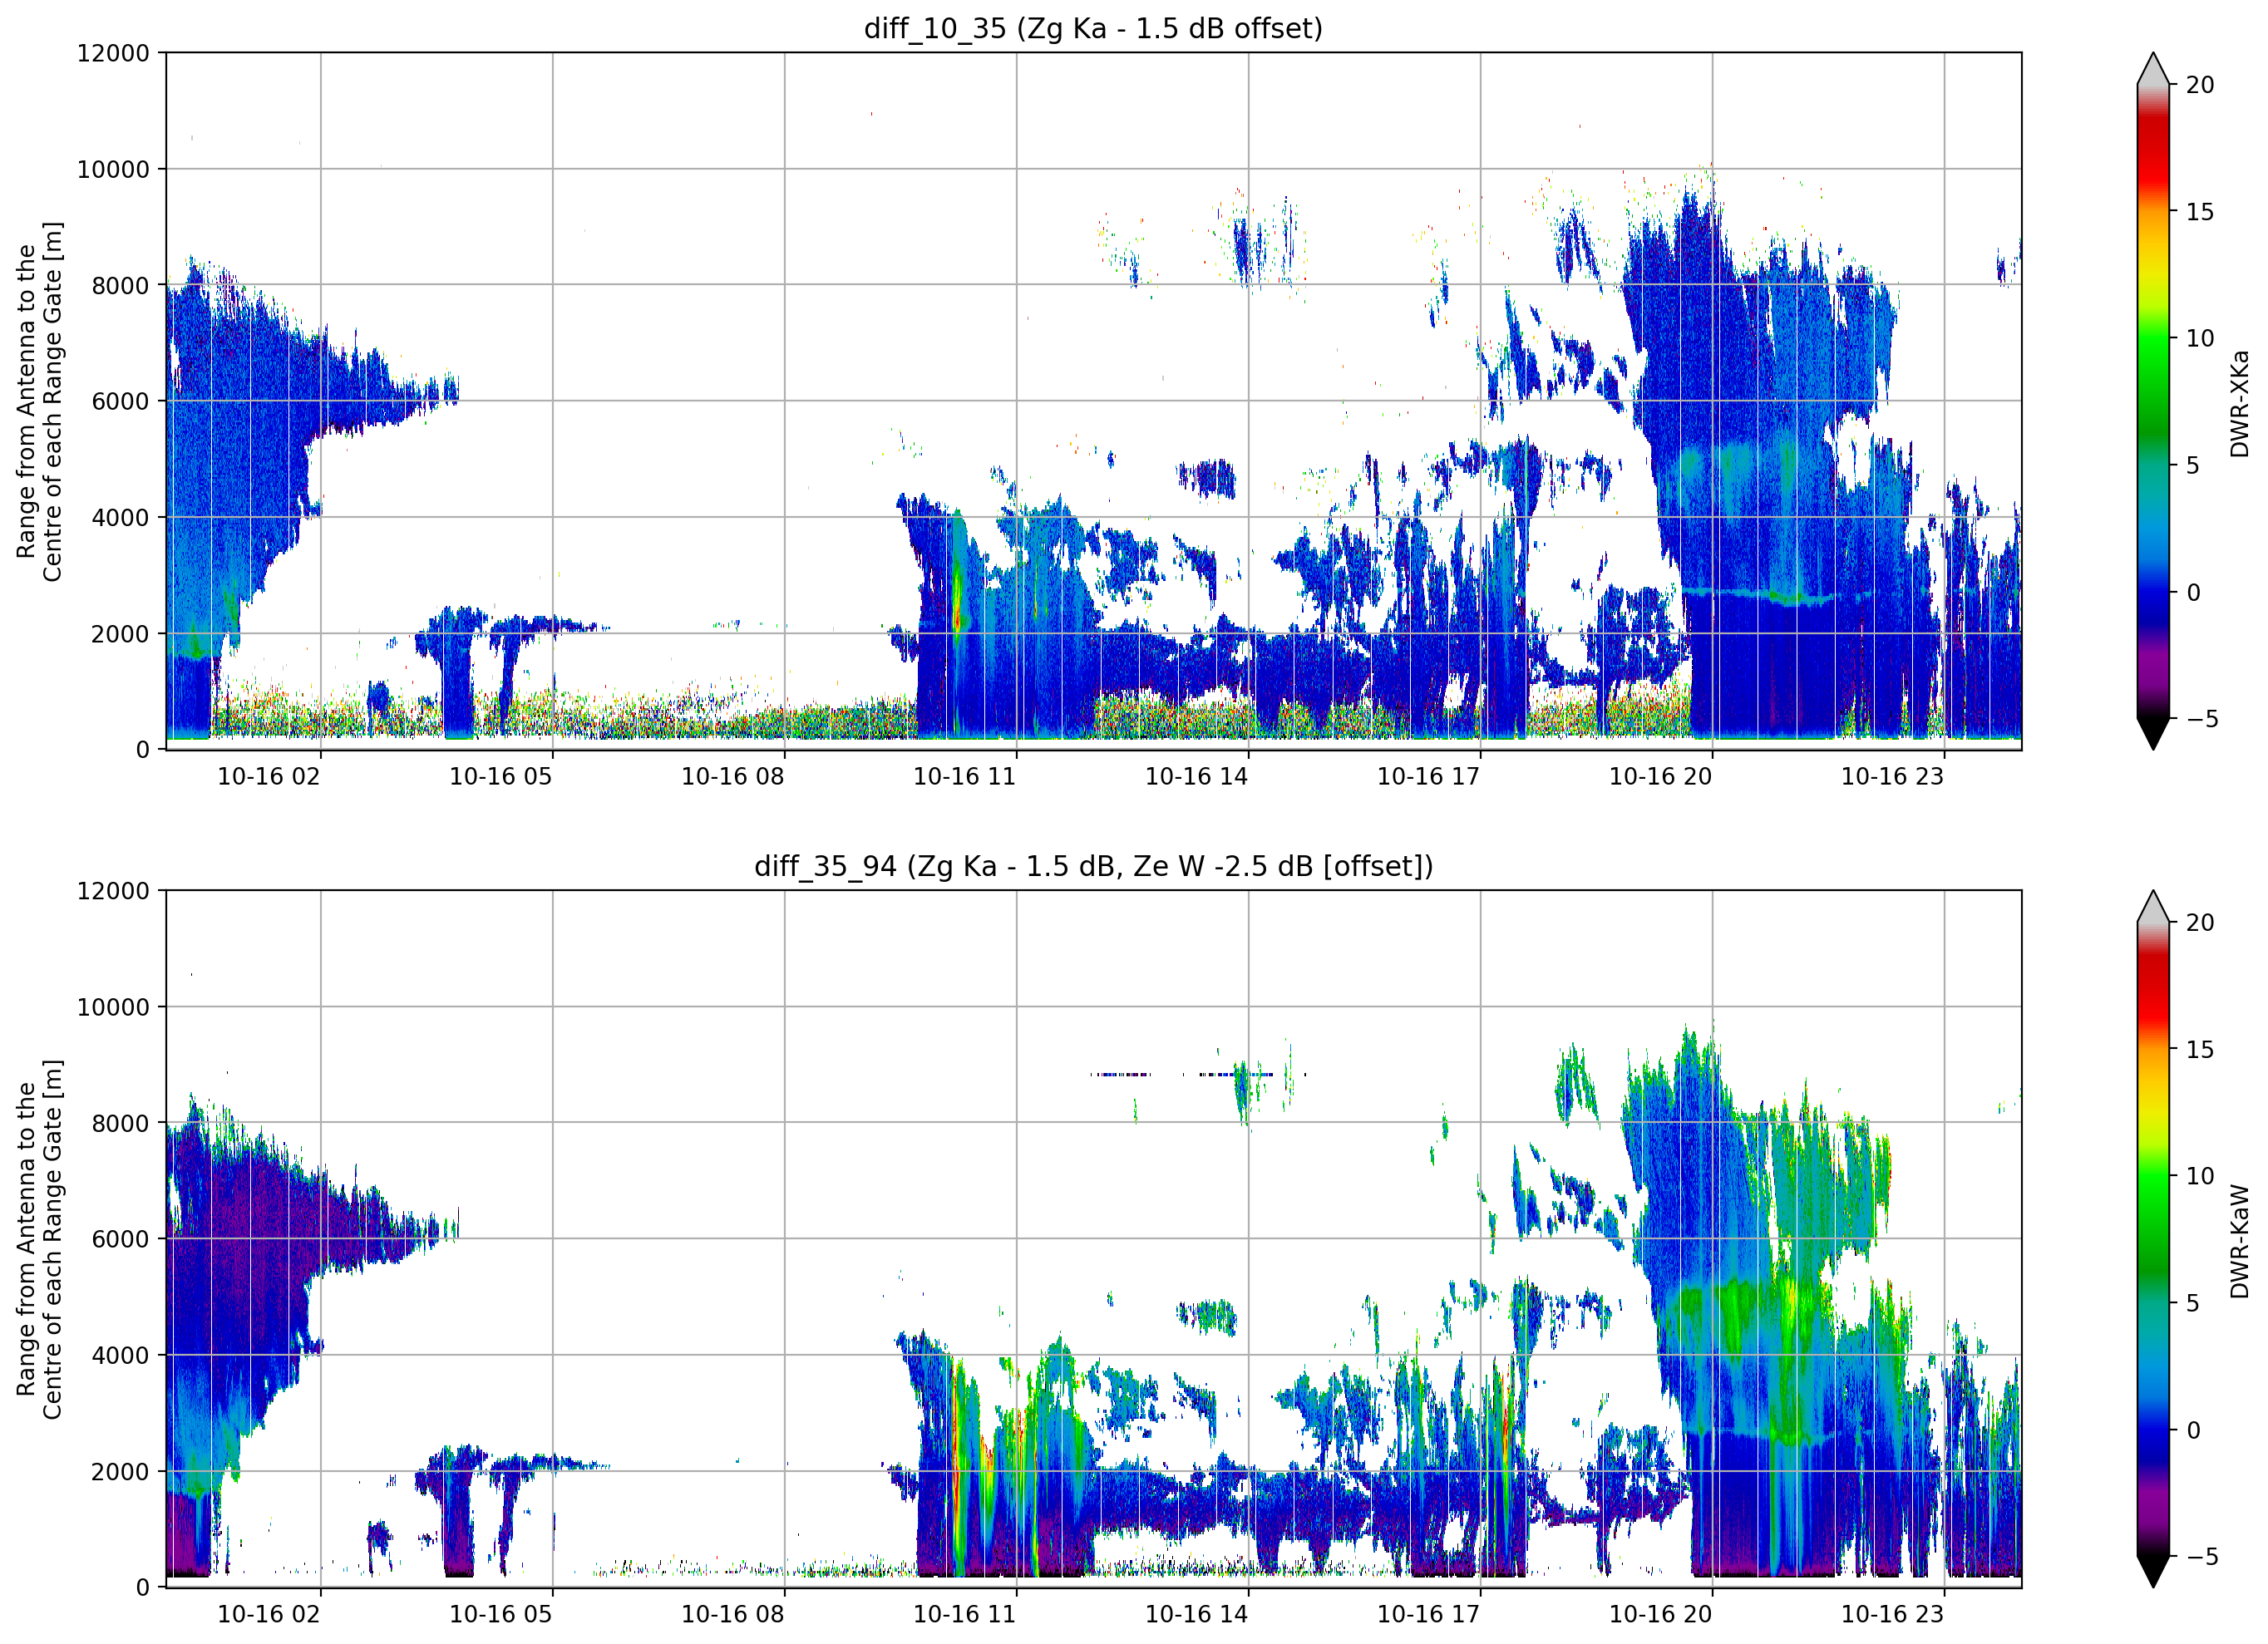This screenshot has width=2268, height=1644.
Task: Click the diff_35_94 plot title
Action: coord(1093,866)
